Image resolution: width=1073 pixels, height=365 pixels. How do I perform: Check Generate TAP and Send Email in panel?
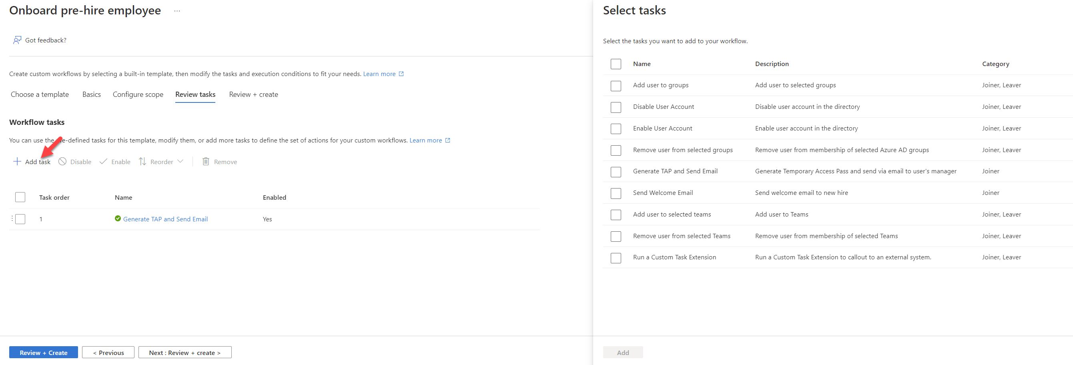tap(616, 172)
